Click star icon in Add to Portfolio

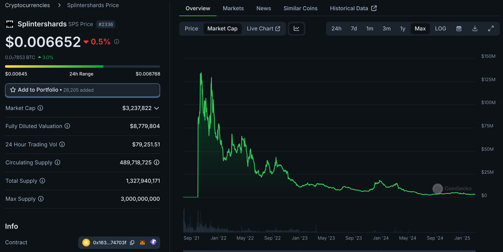coord(13,90)
